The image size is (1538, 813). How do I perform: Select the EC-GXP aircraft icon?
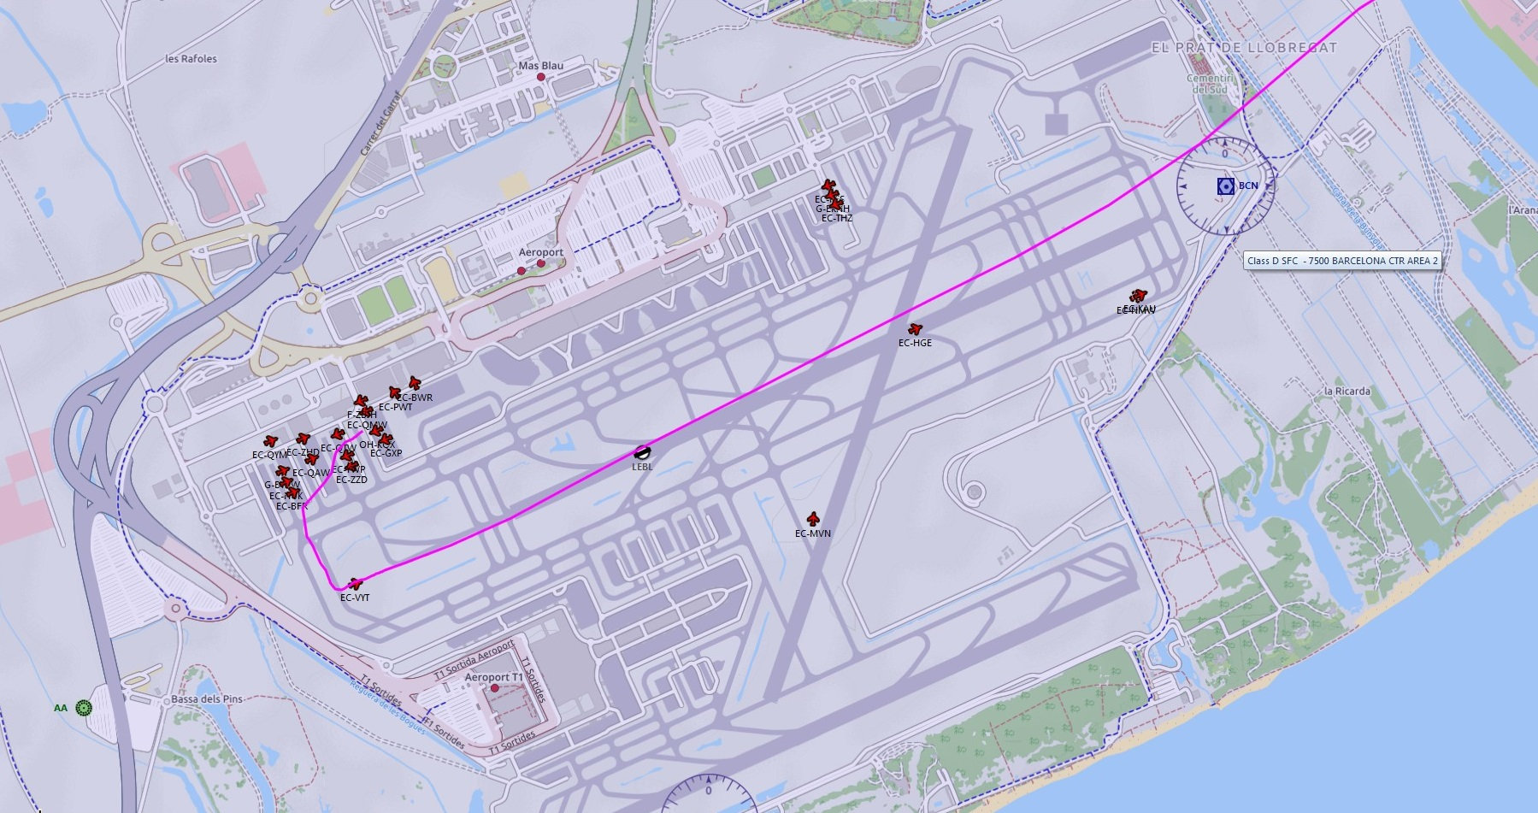386,440
